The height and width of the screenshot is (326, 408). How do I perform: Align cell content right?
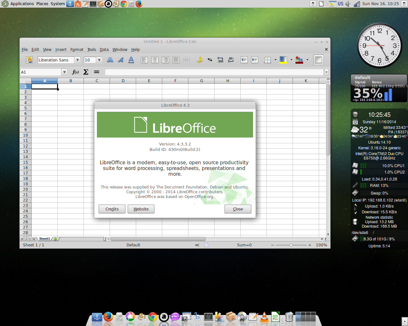click(165, 60)
